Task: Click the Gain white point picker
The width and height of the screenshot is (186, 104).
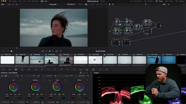Action: pos(50,80)
